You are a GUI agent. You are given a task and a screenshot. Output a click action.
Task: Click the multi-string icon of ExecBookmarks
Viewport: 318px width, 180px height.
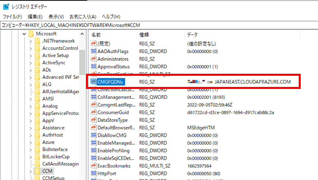click(x=93, y=166)
